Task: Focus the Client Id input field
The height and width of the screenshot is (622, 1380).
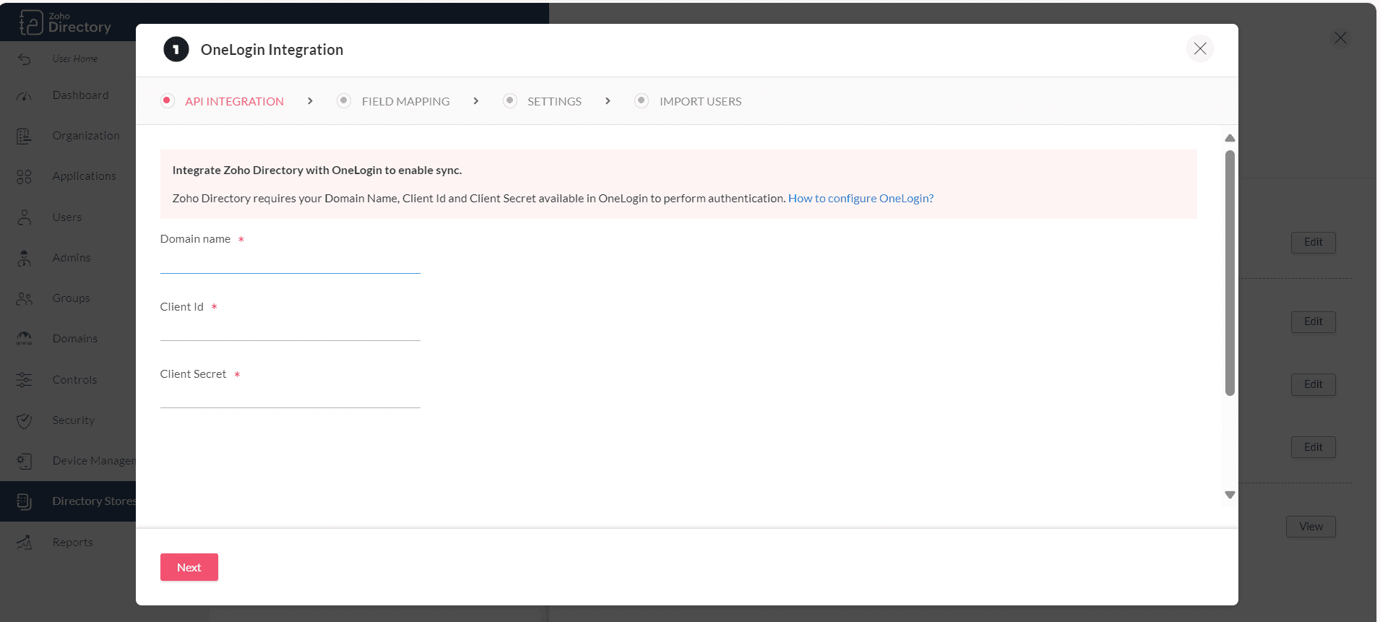Action: pyautogui.click(x=290, y=329)
